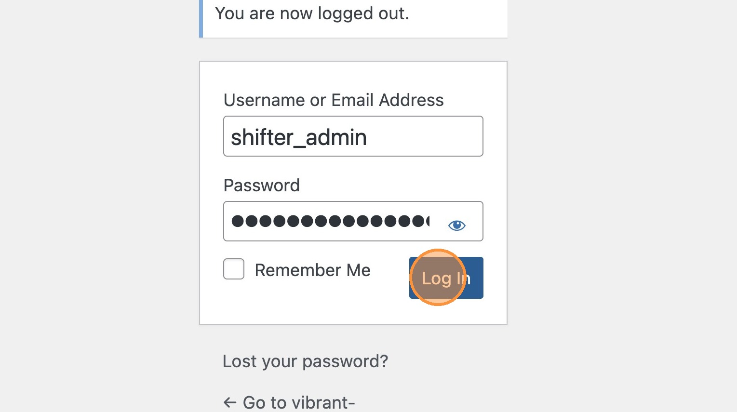Screen dimensions: 737x412
Task: Click the left arrow before "Go to"
Action: (x=230, y=402)
